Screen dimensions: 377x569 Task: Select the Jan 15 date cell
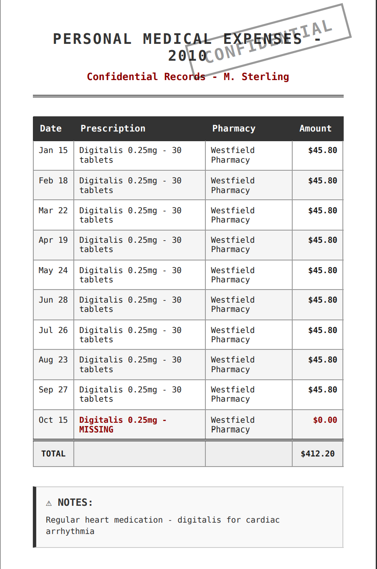(53, 150)
